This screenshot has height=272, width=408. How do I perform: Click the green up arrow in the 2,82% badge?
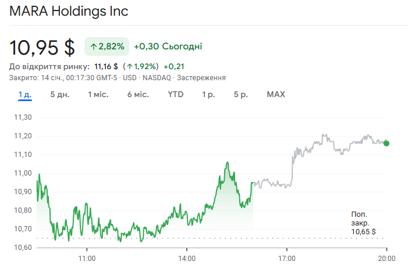pos(93,46)
